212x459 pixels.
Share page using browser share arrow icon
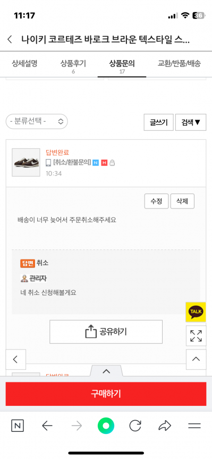165,425
